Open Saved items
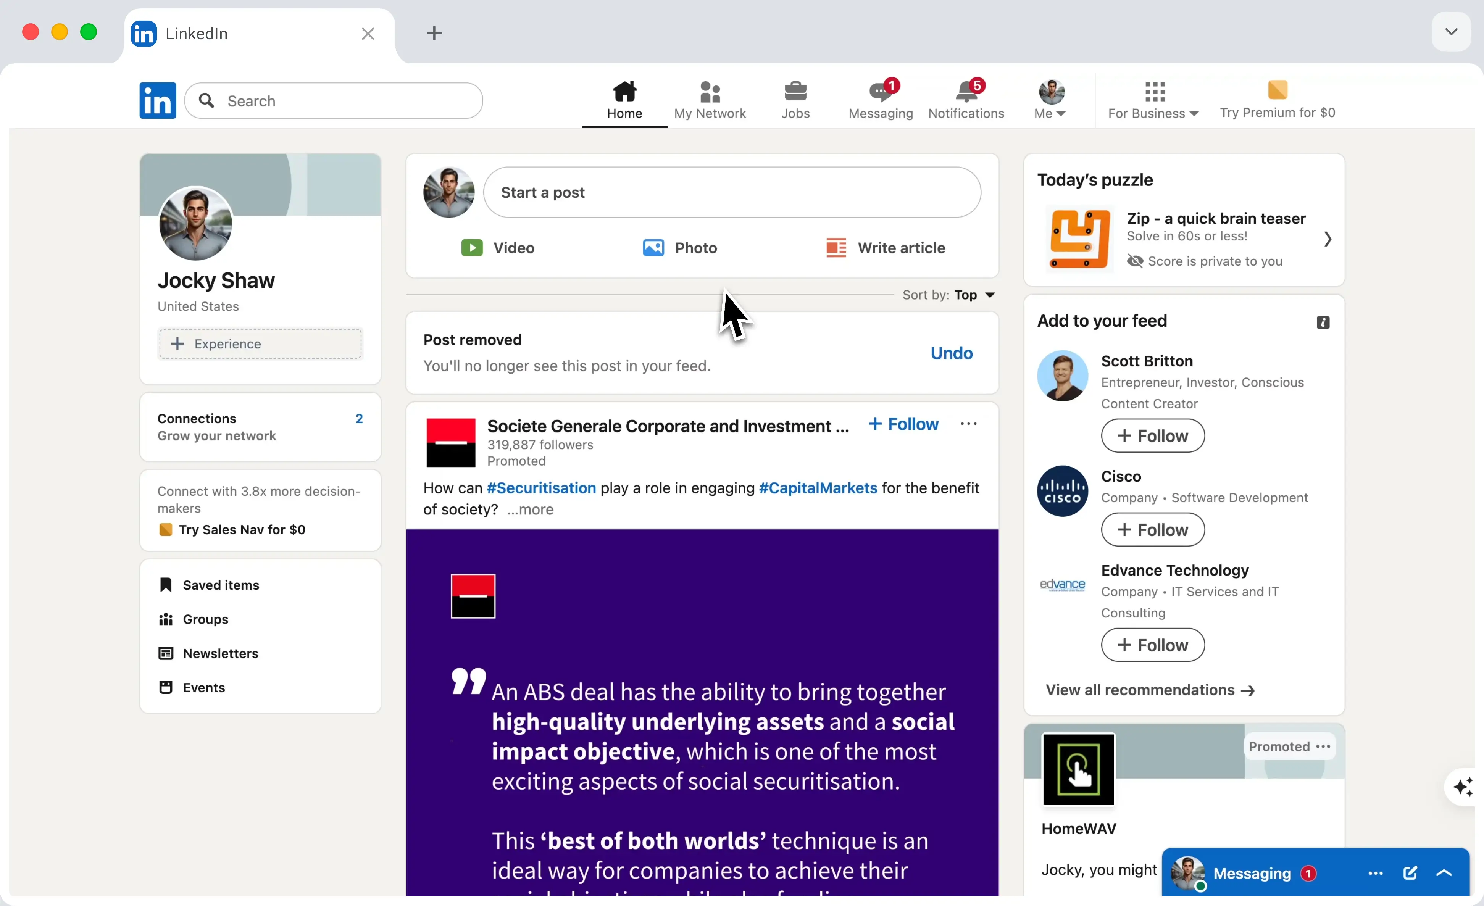This screenshot has width=1484, height=906. tap(209, 585)
